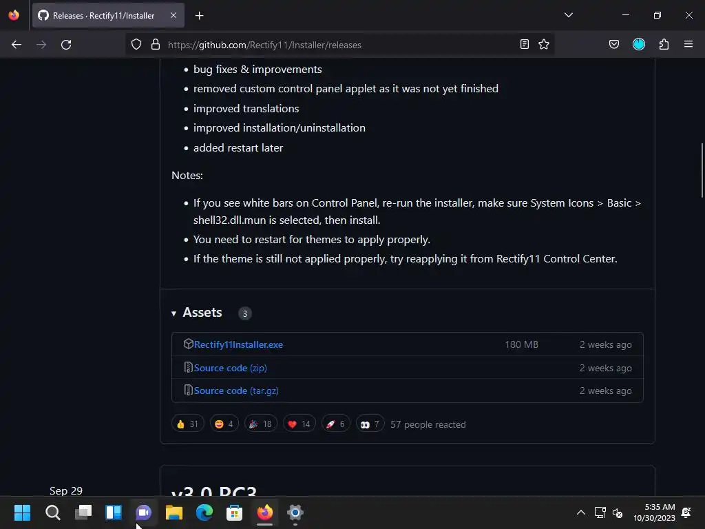The height and width of the screenshot is (529, 705).
Task: Open the extensions puzzle icon
Action: (664, 45)
